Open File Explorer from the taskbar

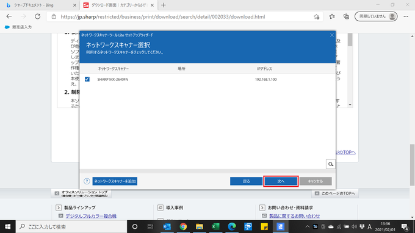pyautogui.click(x=200, y=227)
